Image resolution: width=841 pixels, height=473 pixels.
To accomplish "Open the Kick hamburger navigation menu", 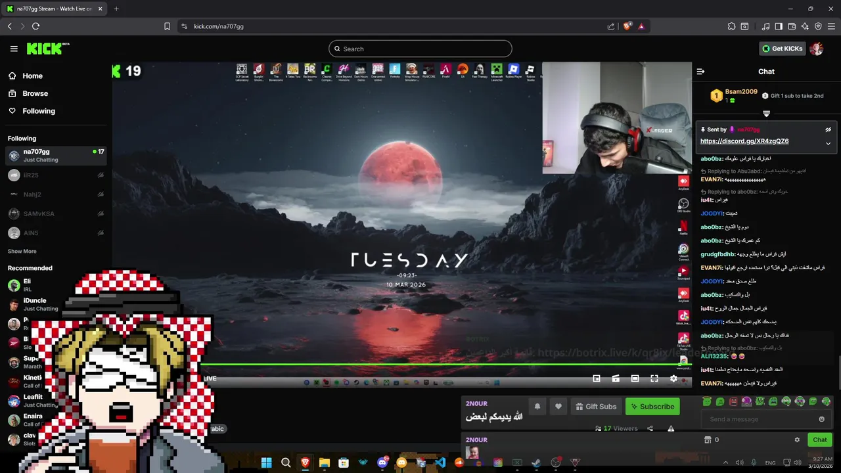I will tap(14, 49).
